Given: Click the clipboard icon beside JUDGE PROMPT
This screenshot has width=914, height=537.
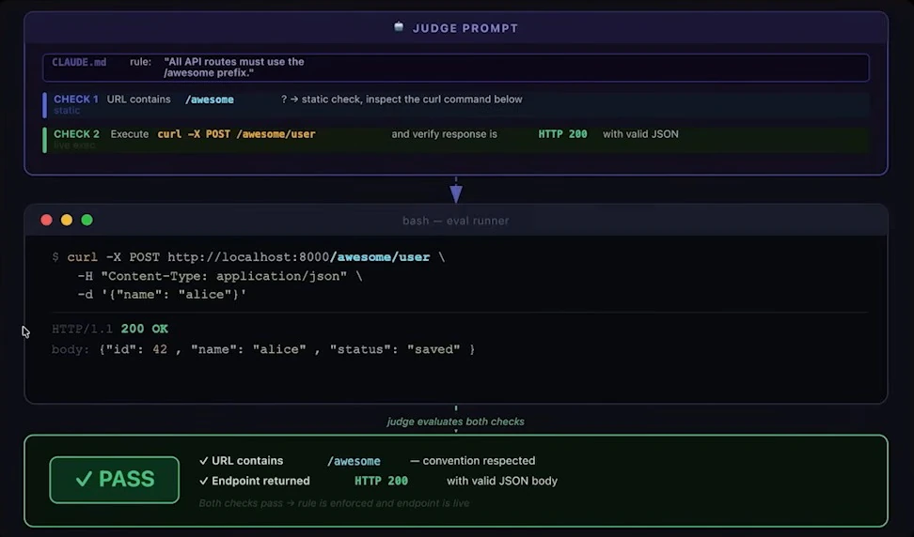Looking at the screenshot, I should click(x=399, y=27).
